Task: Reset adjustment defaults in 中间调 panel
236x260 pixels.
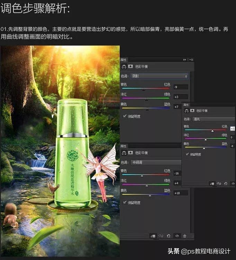Action: pos(169,236)
